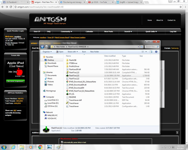Viewport: 188px width, 150px height.
Task: Select Downloads in navigation pane
Action: (x=52, y=63)
